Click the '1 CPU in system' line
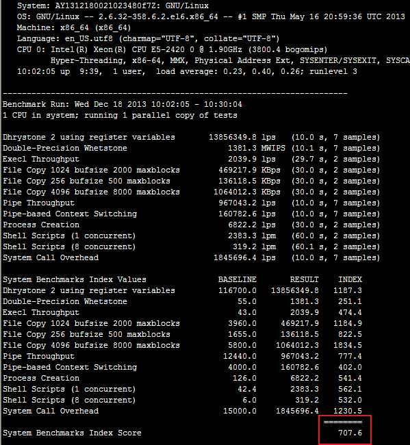This screenshot has width=410, height=445. click(120, 115)
